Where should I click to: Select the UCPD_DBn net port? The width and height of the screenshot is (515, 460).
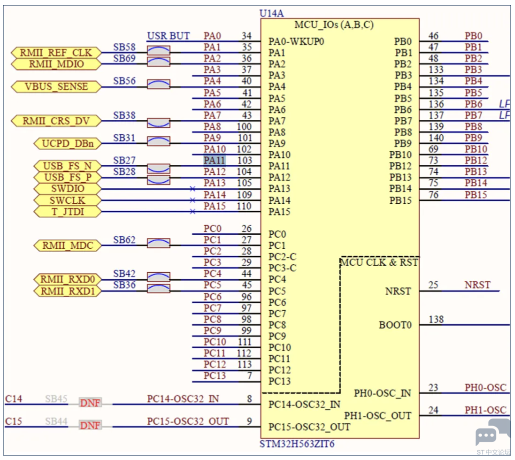(x=67, y=143)
